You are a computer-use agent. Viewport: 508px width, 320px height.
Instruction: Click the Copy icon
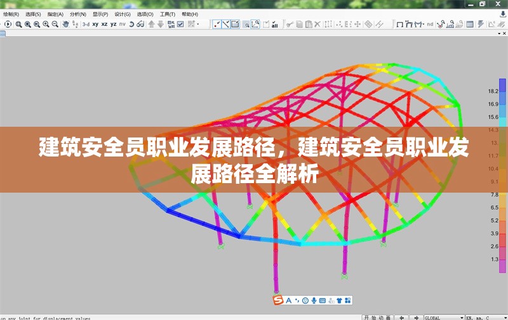(x=299, y=24)
